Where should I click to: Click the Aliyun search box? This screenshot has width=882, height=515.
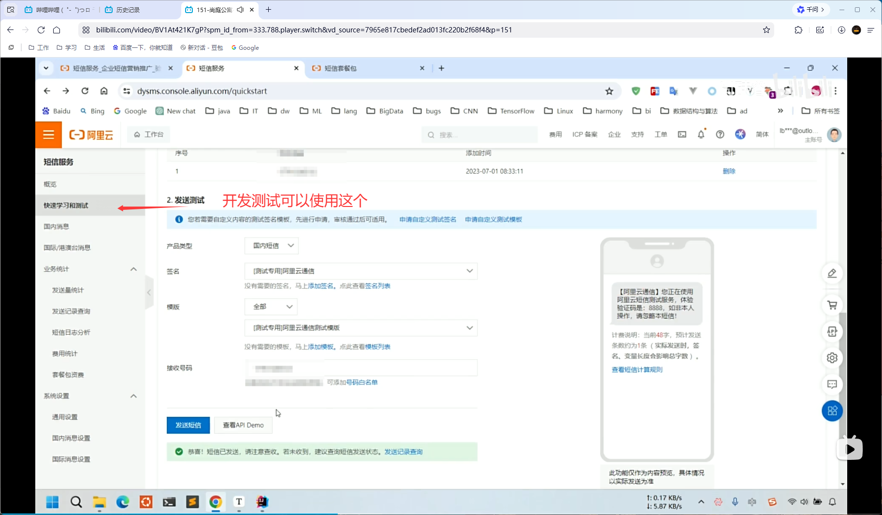point(480,135)
